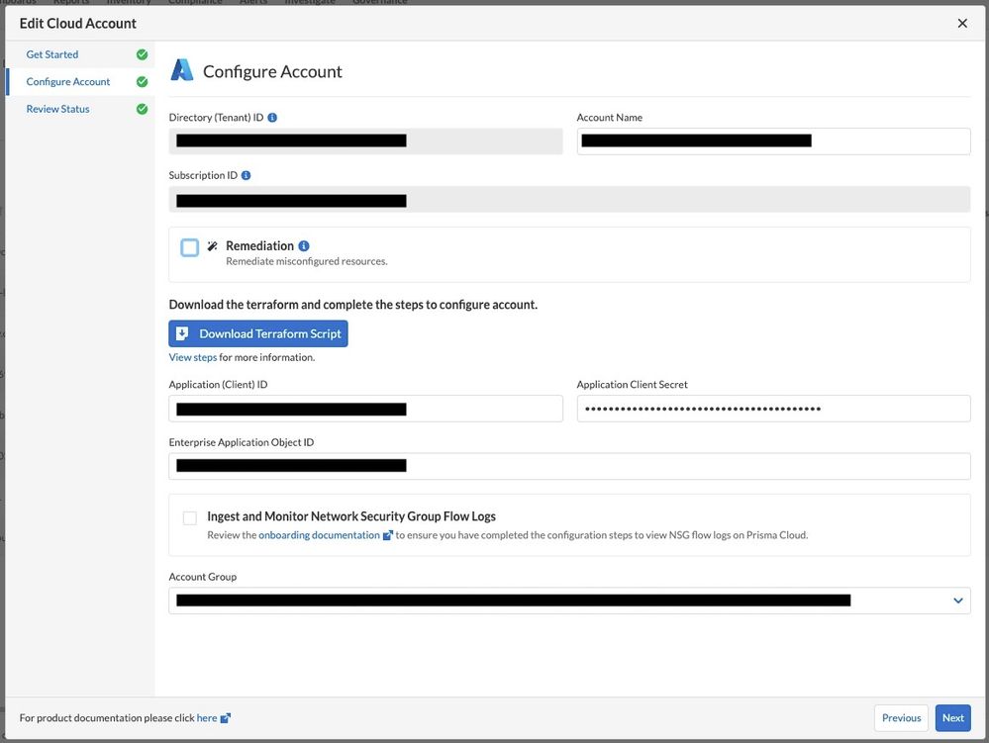Select the Configure Account step
This screenshot has width=989, height=743.
(x=68, y=82)
